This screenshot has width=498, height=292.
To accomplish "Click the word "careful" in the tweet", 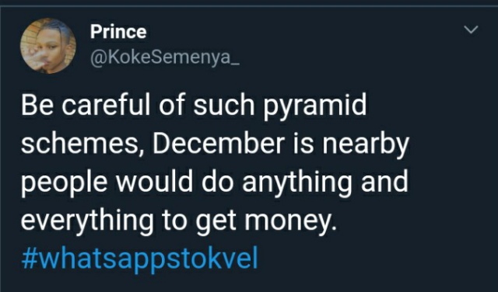I will [x=106, y=106].
